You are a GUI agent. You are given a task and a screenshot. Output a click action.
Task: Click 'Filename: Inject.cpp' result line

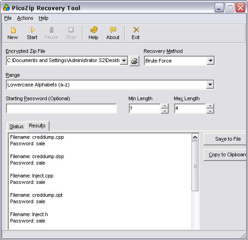[32, 176]
